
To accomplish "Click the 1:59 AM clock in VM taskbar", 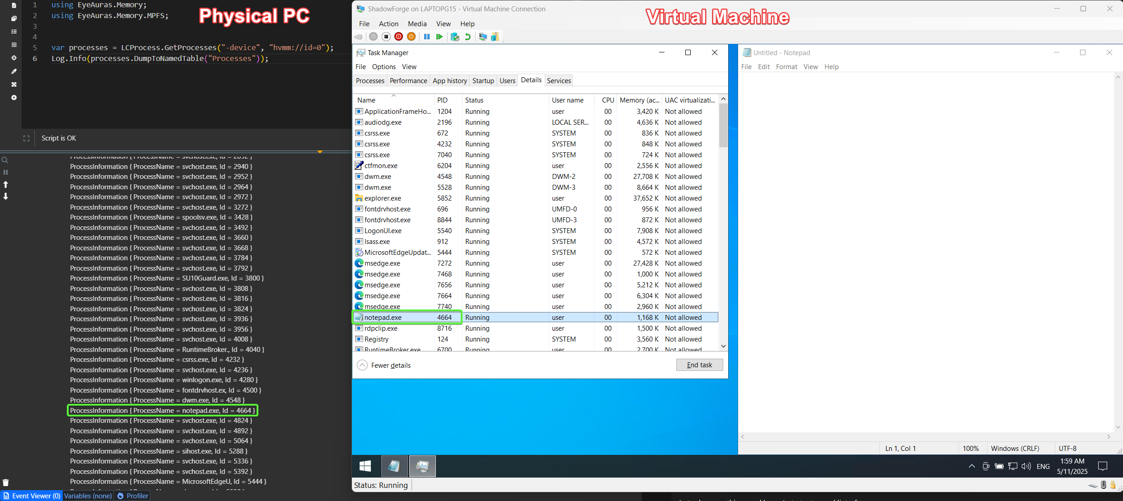I will pyautogui.click(x=1072, y=461).
